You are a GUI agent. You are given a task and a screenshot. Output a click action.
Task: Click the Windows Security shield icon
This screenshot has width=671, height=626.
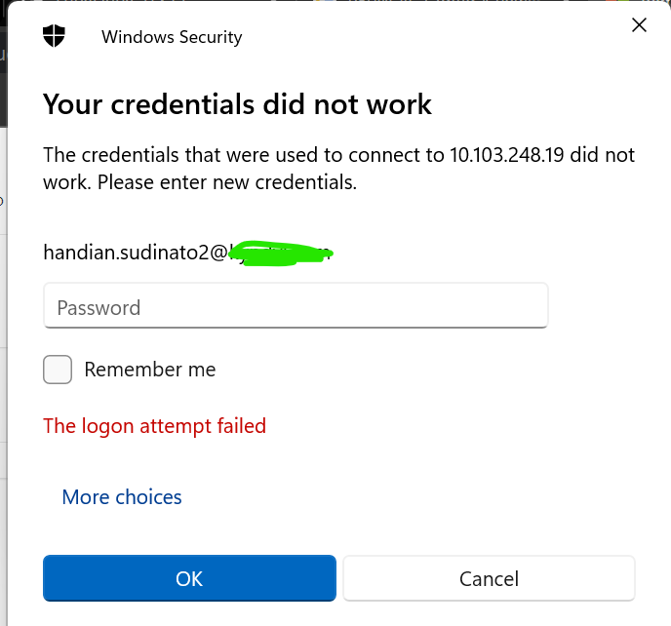(x=54, y=36)
